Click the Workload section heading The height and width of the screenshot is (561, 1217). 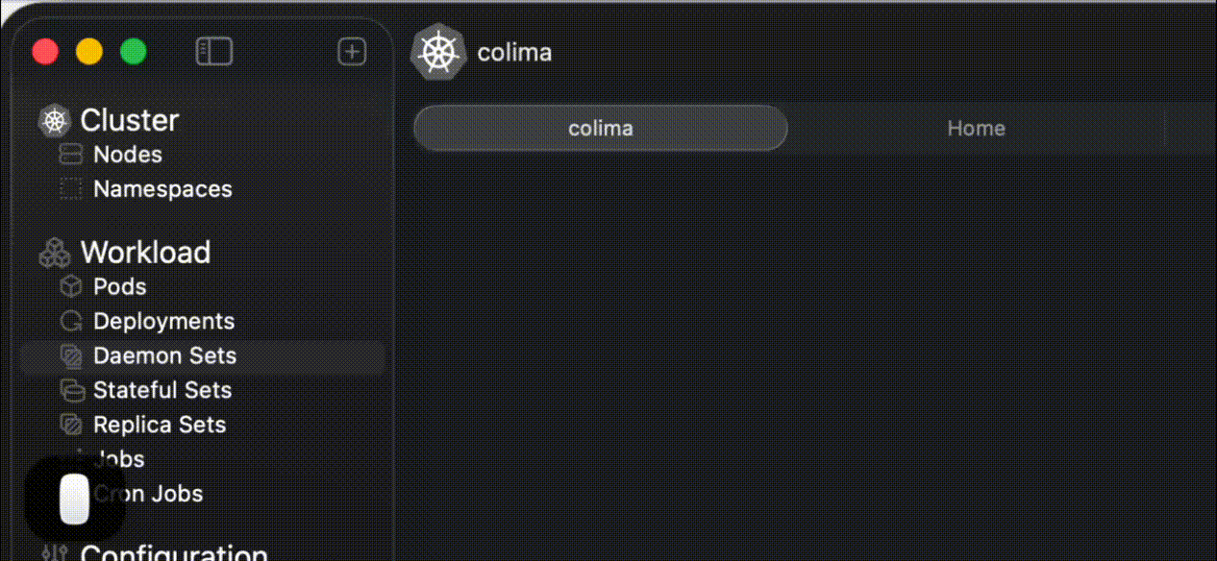coord(145,253)
